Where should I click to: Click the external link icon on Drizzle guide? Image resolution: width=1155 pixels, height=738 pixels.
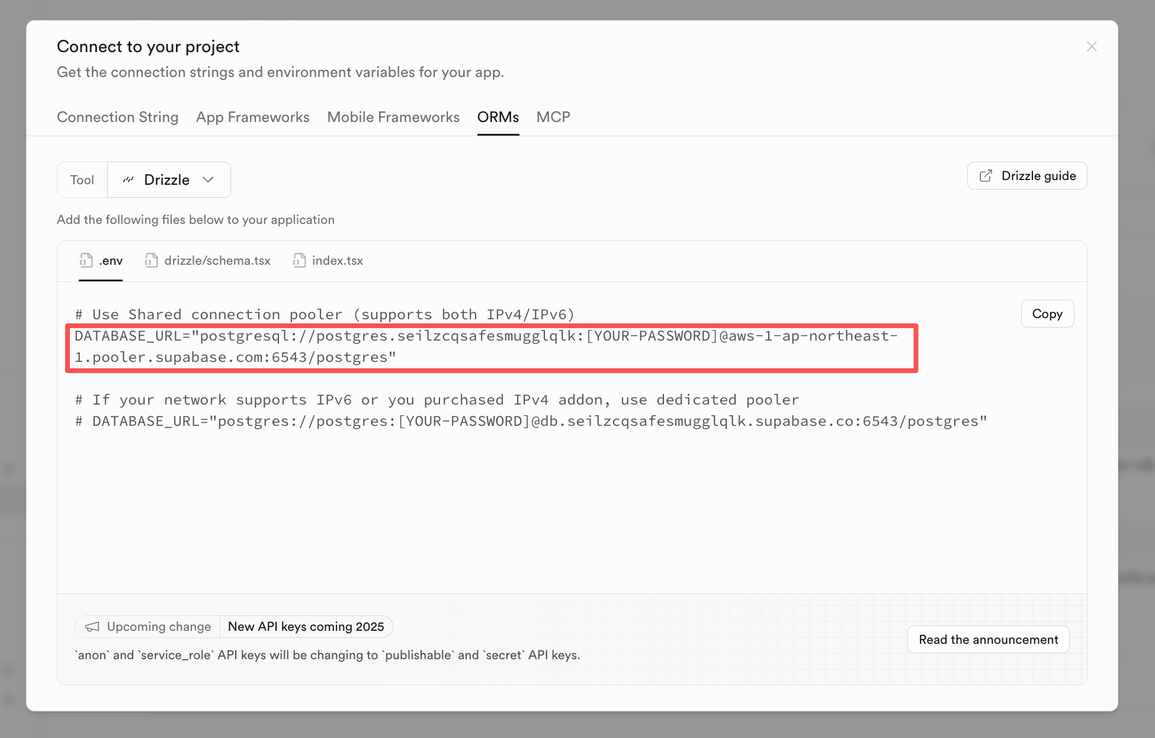[x=986, y=176]
